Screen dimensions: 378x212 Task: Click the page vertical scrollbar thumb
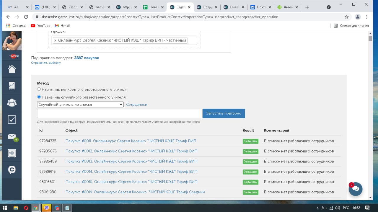click(370, 38)
